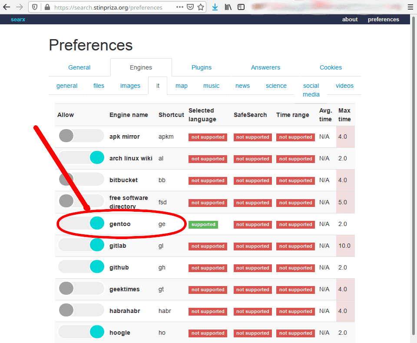
Task: Turn on the bitbucket engine switch
Action: point(81,180)
